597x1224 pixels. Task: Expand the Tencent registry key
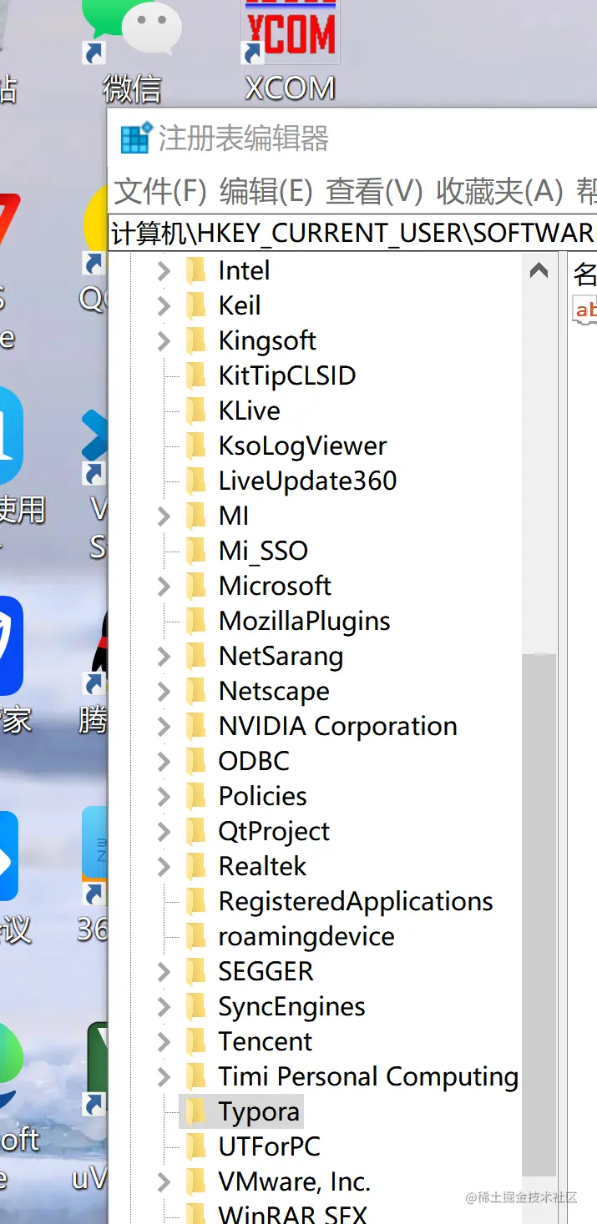click(164, 1041)
